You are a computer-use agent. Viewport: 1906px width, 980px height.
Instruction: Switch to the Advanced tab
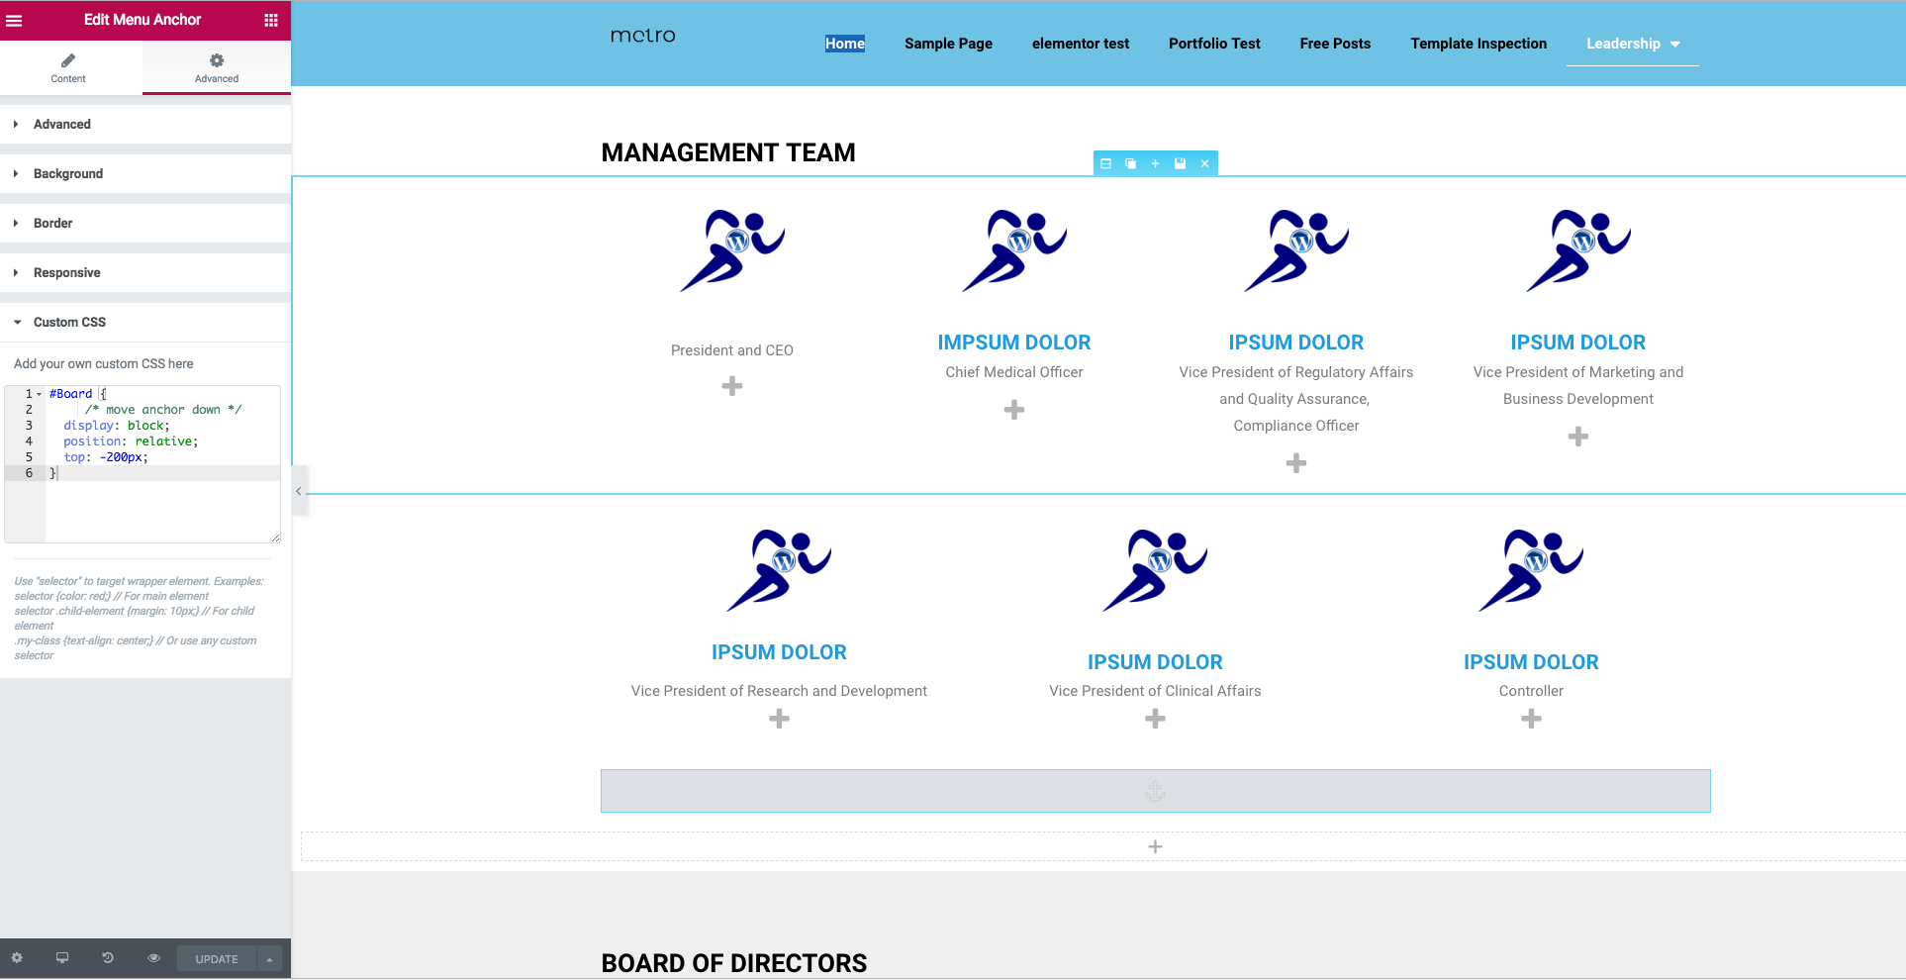pos(217,68)
